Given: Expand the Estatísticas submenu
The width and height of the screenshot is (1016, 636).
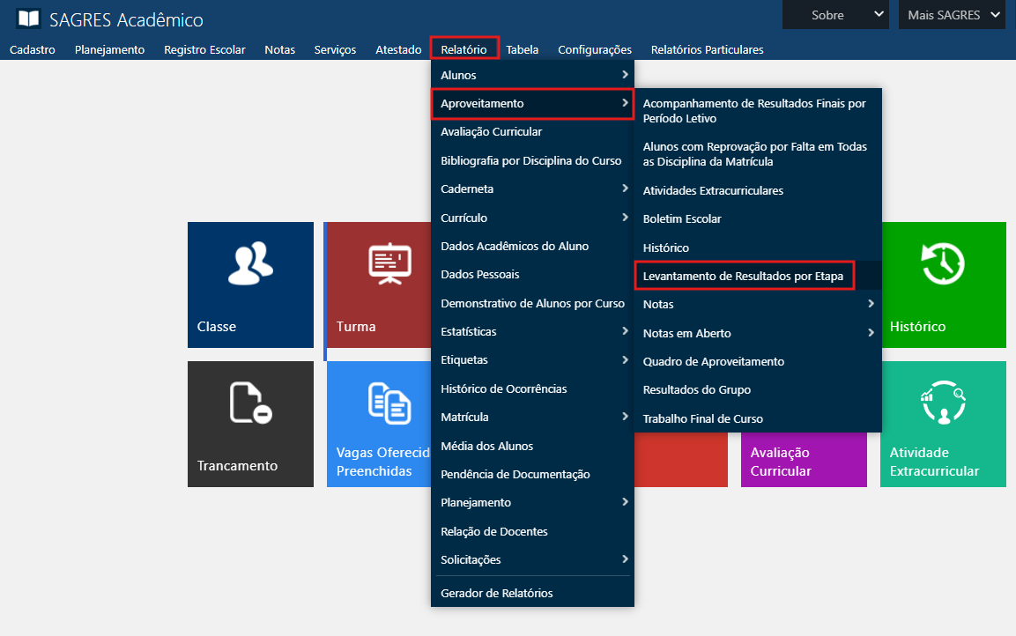Looking at the screenshot, I should pos(532,331).
